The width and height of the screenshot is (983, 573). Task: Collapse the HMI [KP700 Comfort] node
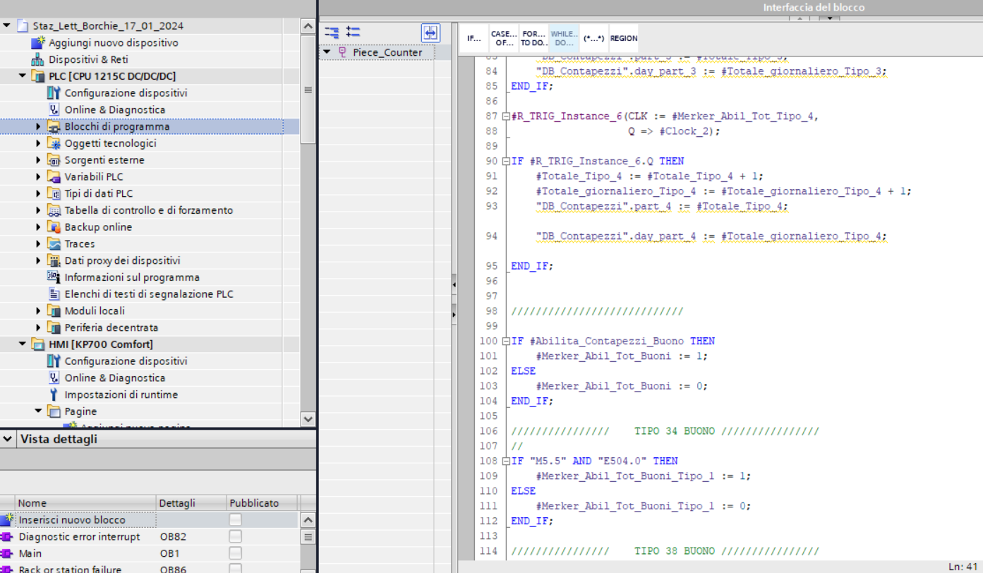(x=23, y=344)
